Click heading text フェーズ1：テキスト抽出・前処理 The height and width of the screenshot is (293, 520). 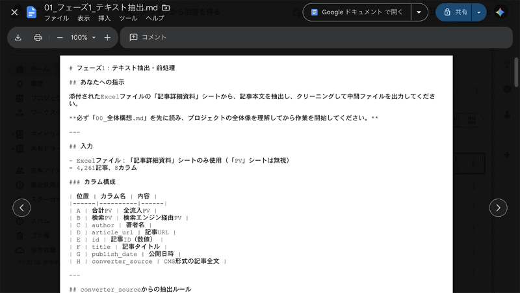tap(125, 68)
